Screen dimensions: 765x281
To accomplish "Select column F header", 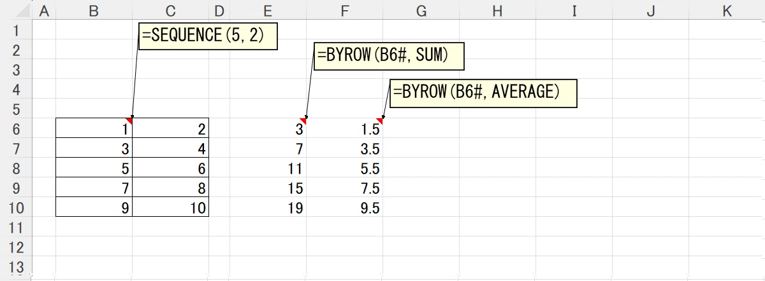I will (345, 10).
